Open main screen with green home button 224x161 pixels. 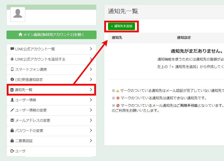pyautogui.click(x=51, y=35)
